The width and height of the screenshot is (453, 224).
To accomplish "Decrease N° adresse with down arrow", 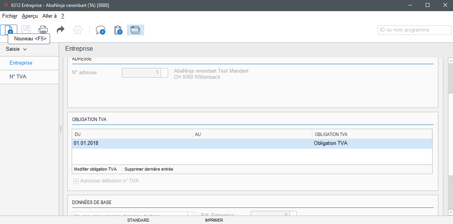I will click(164, 75).
